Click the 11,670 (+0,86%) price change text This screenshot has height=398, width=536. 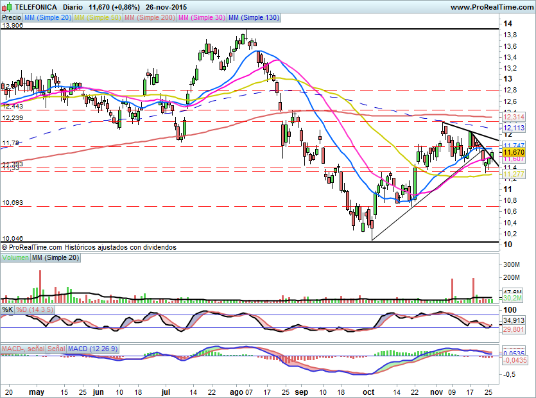pyautogui.click(x=114, y=7)
